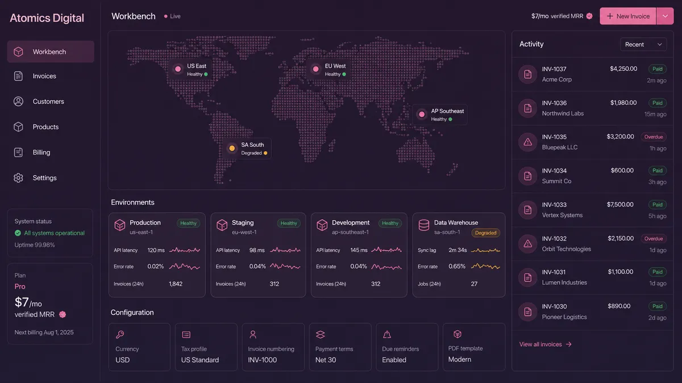Click the Staging environment cube icon

coord(222,225)
